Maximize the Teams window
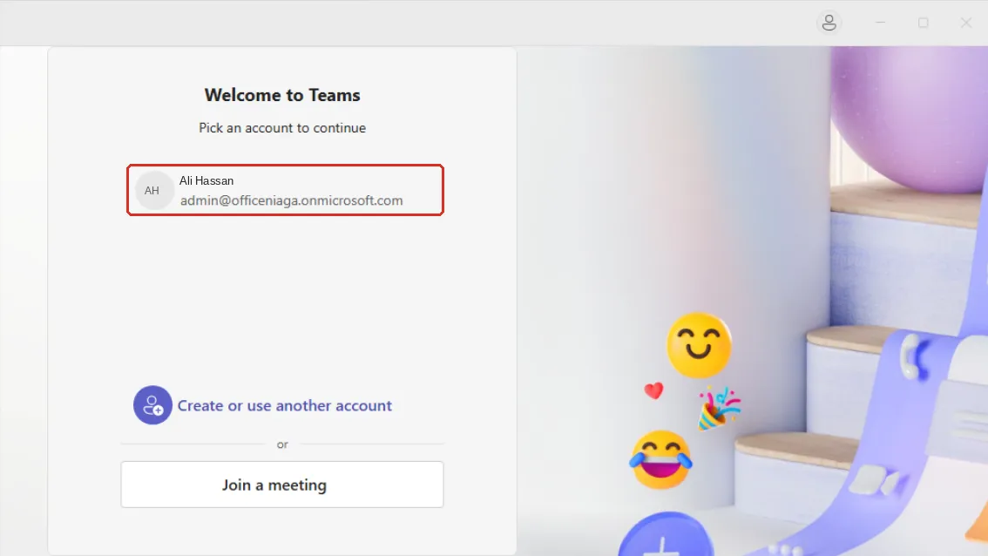This screenshot has height=556, width=988. (924, 23)
